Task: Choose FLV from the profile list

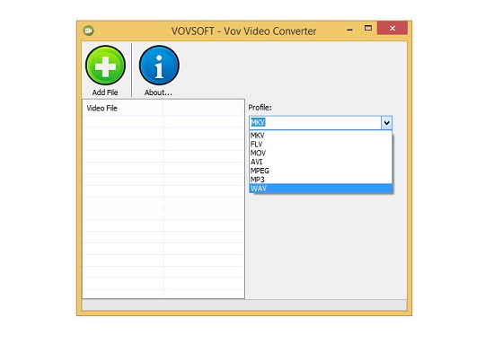Action: [321, 145]
